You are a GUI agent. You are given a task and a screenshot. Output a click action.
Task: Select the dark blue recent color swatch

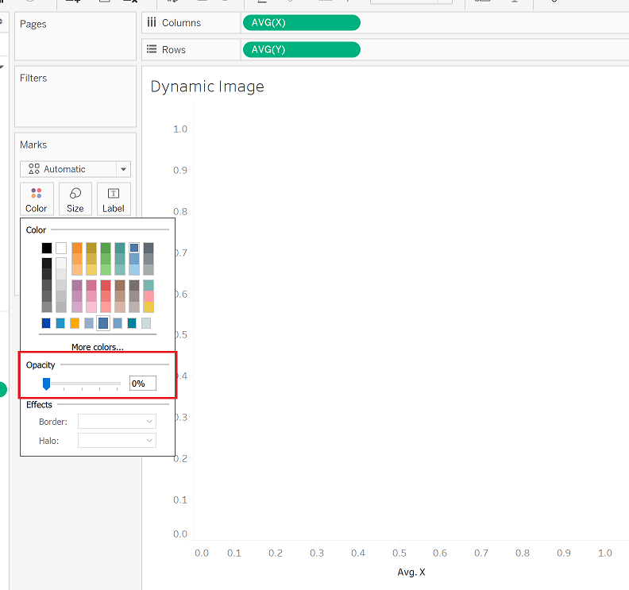click(46, 323)
